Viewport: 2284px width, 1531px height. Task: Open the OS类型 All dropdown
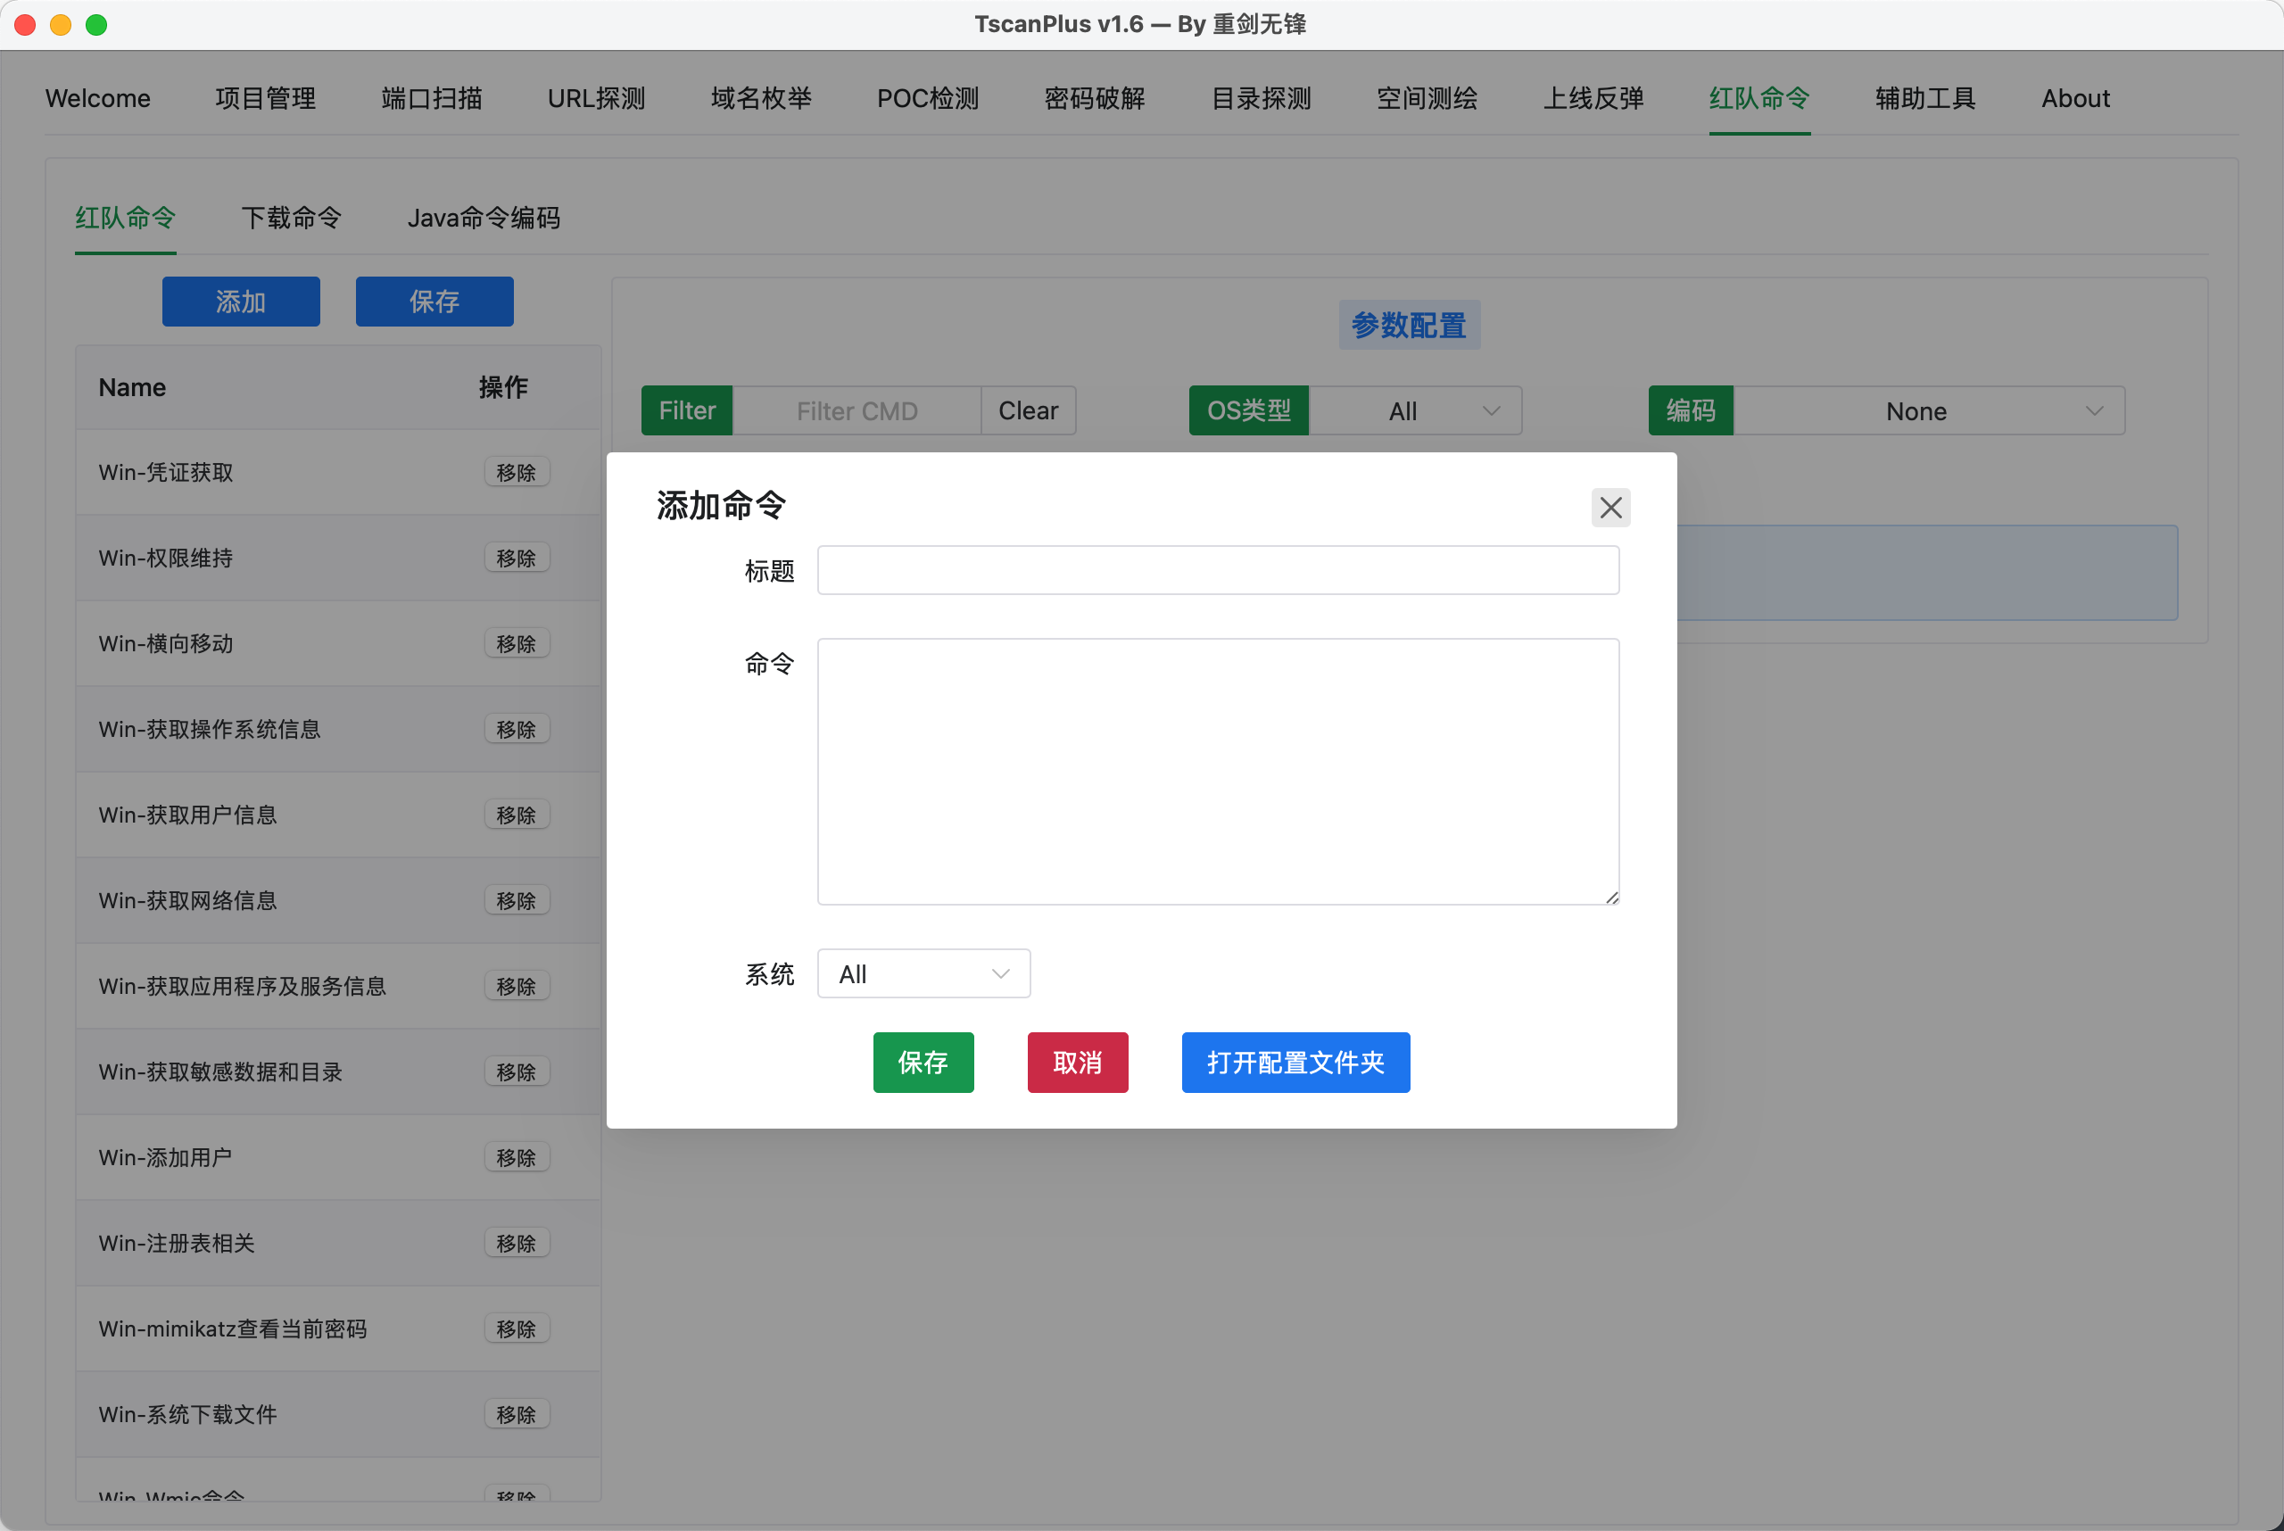pos(1414,411)
